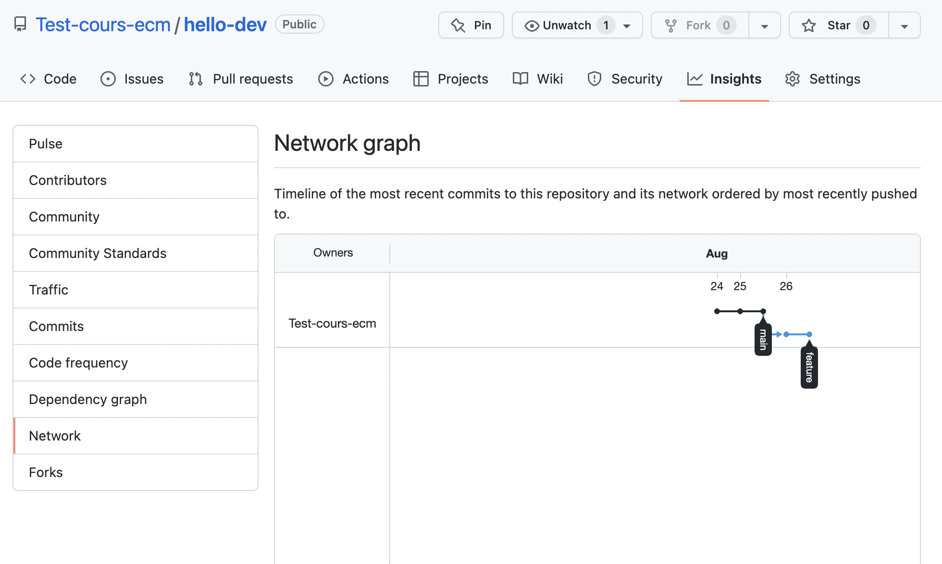Viewport: 942px width, 564px height.
Task: Select Pulse in the Insights sidebar
Action: click(x=46, y=144)
